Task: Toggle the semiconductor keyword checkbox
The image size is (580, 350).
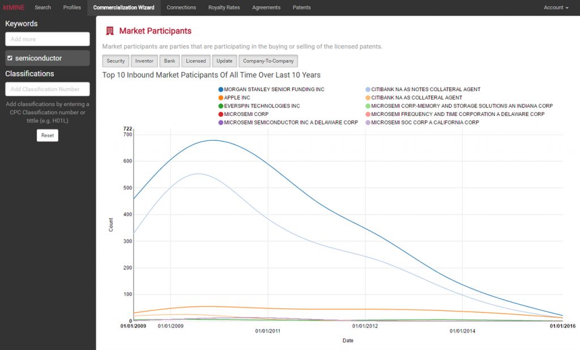Action: pos(10,58)
